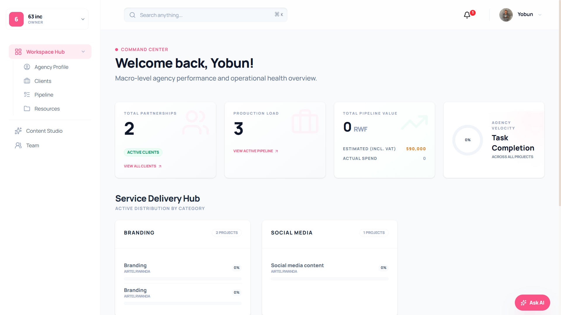Click the Ask AI button

click(x=532, y=303)
